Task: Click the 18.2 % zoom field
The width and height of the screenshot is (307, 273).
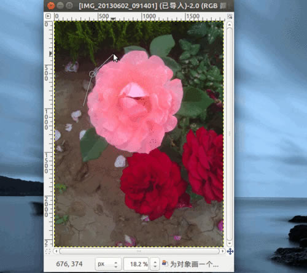Action: coord(137,264)
